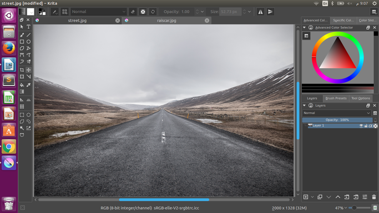Toggle vertical mirror mode
The image size is (379, 213).
(x=270, y=12)
